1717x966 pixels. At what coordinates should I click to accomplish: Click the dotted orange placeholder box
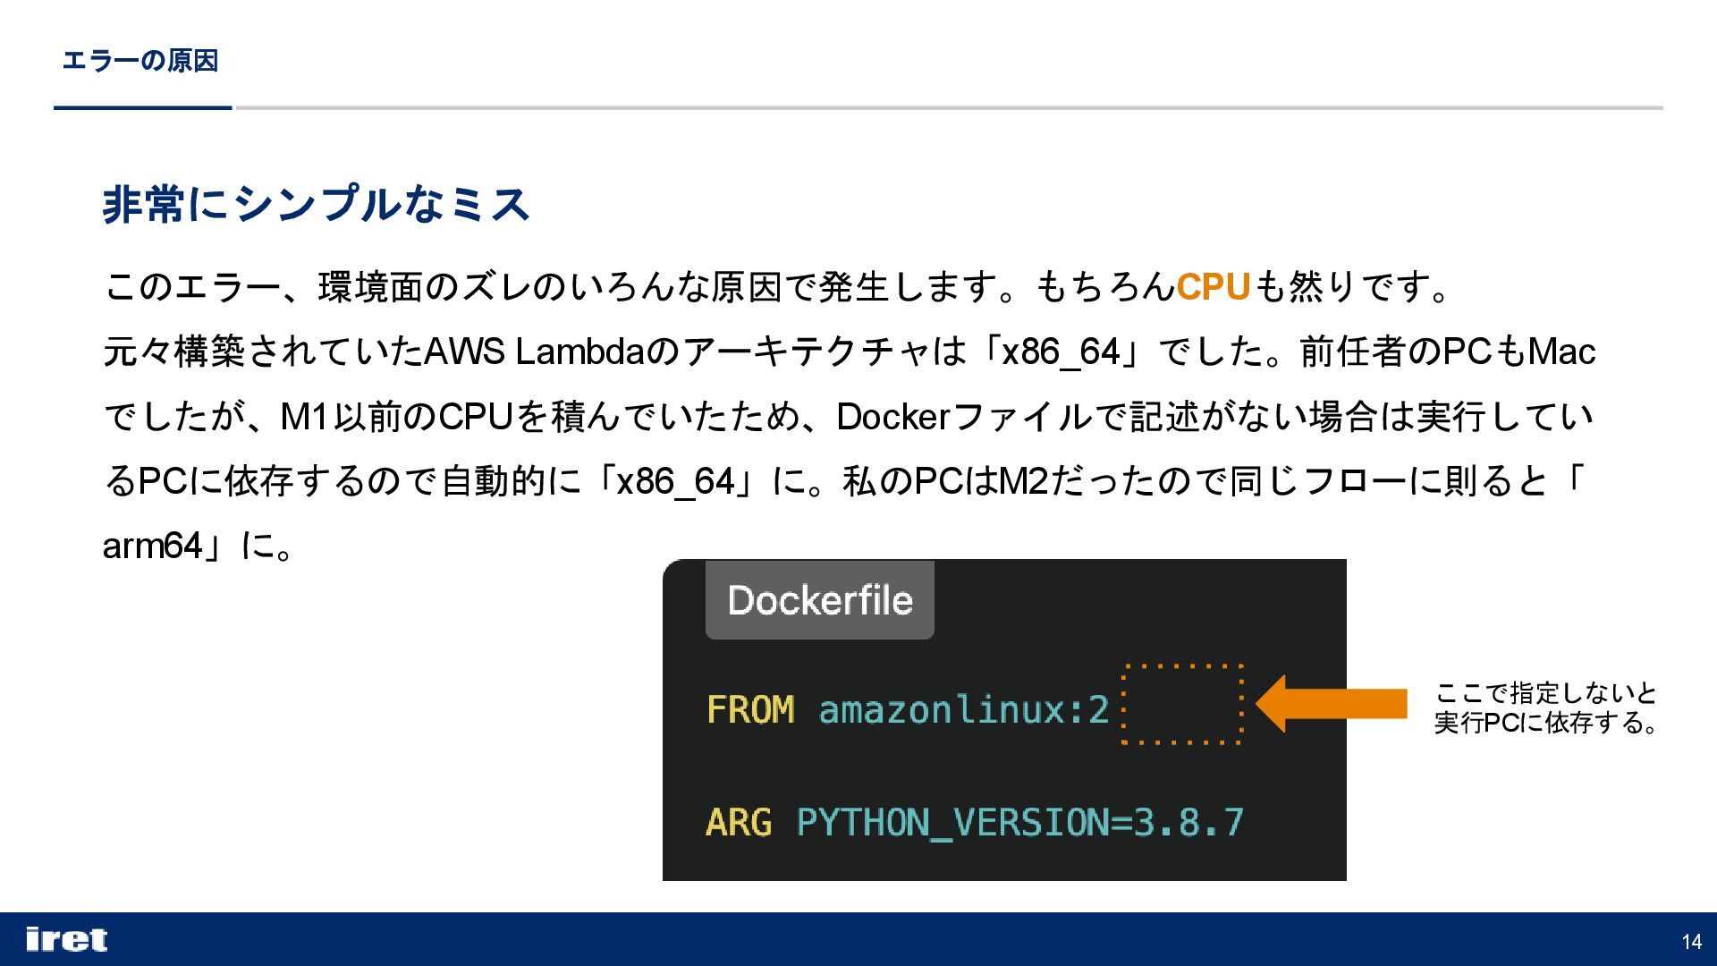[x=1182, y=705]
